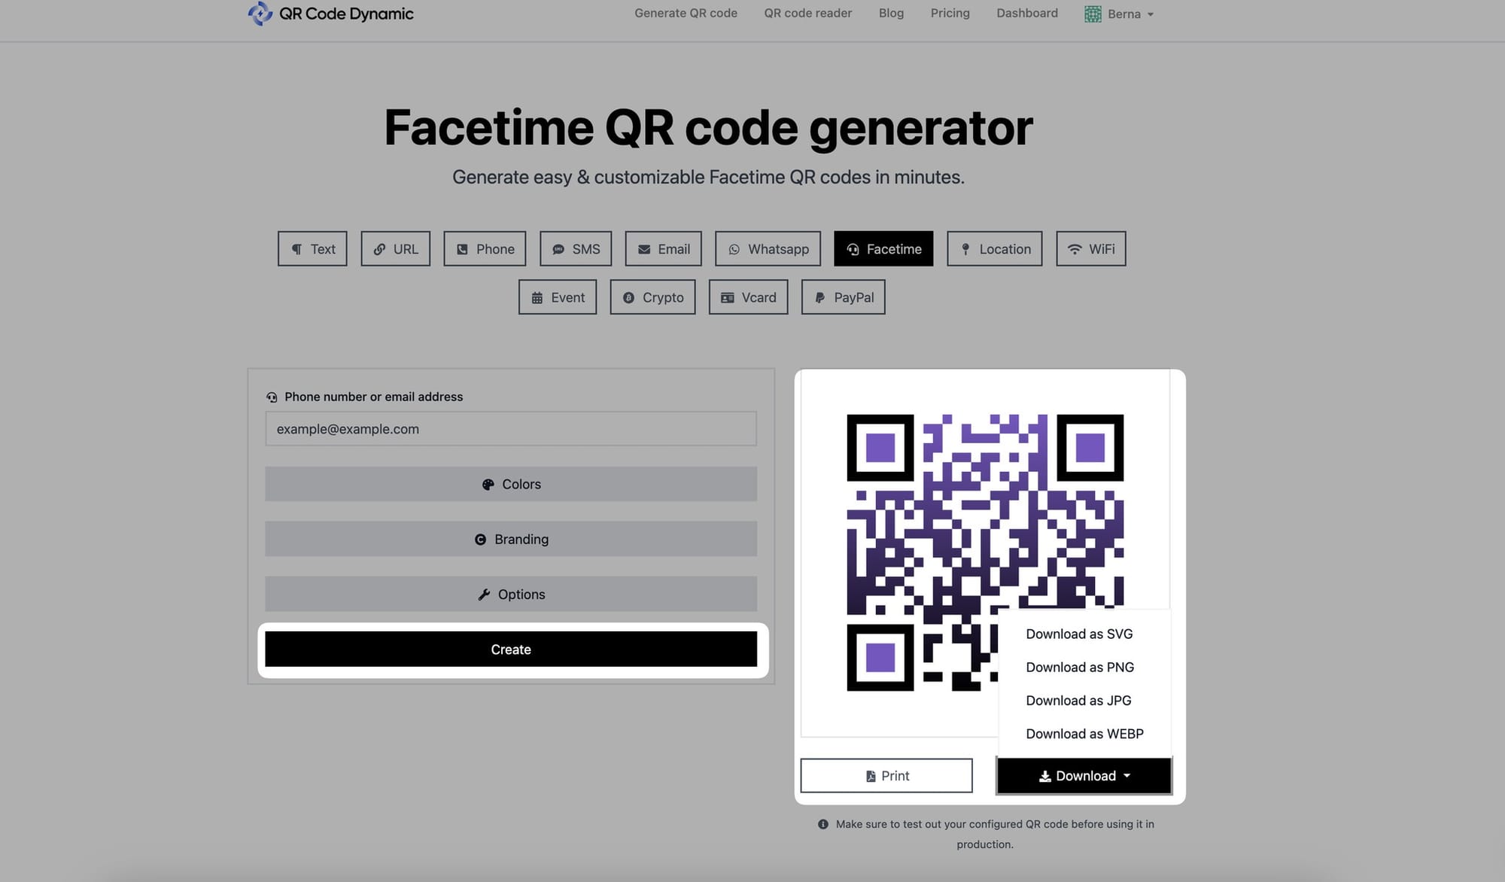This screenshot has width=1505, height=882.
Task: Click the phone number input field
Action: click(x=510, y=428)
